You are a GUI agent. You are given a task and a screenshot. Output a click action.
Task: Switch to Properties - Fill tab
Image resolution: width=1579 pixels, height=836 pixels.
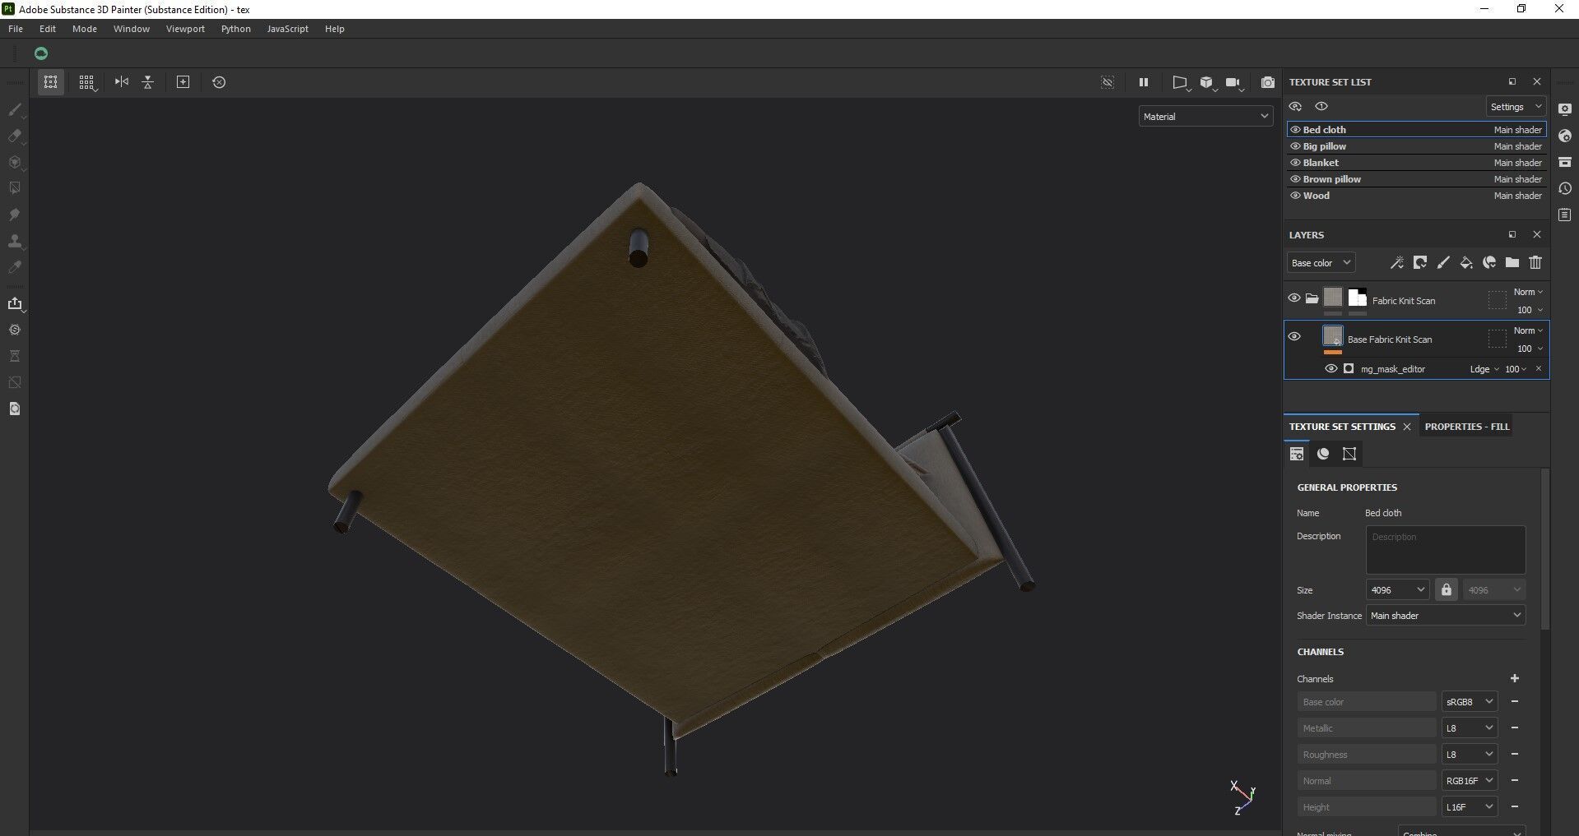tap(1467, 427)
